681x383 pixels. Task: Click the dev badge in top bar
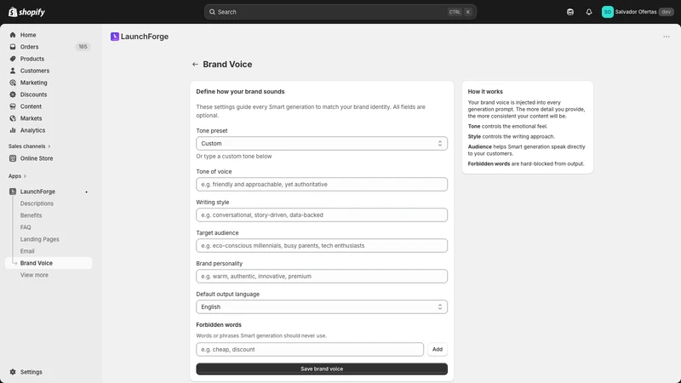667,12
